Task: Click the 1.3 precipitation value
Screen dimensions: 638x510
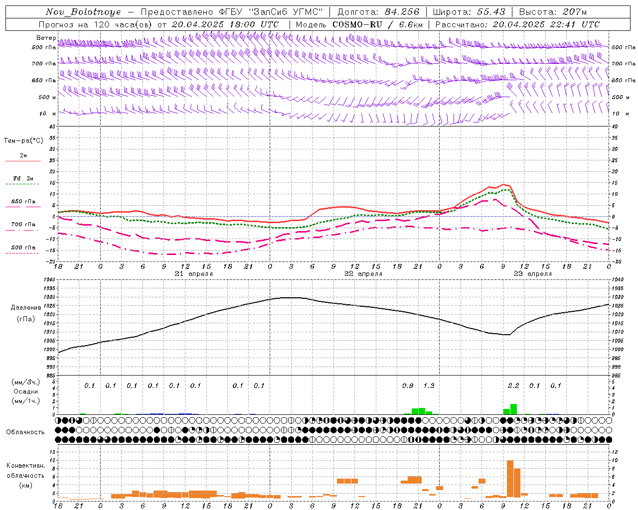Action: (x=429, y=385)
